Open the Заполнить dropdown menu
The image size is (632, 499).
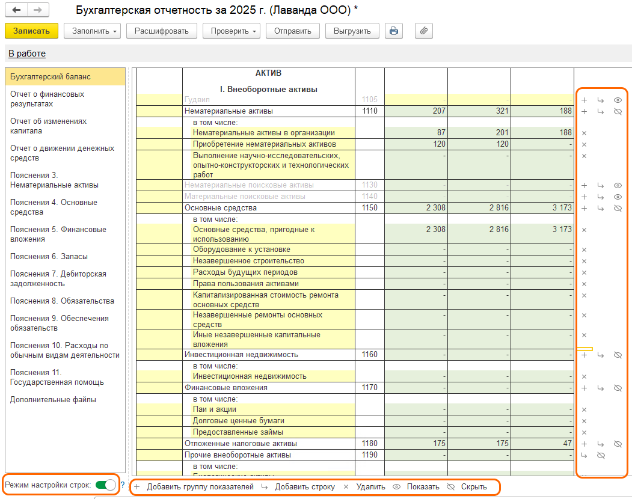click(x=92, y=31)
